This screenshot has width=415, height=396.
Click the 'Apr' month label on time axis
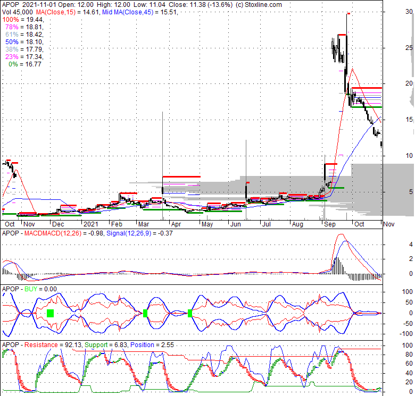[x=176, y=224]
